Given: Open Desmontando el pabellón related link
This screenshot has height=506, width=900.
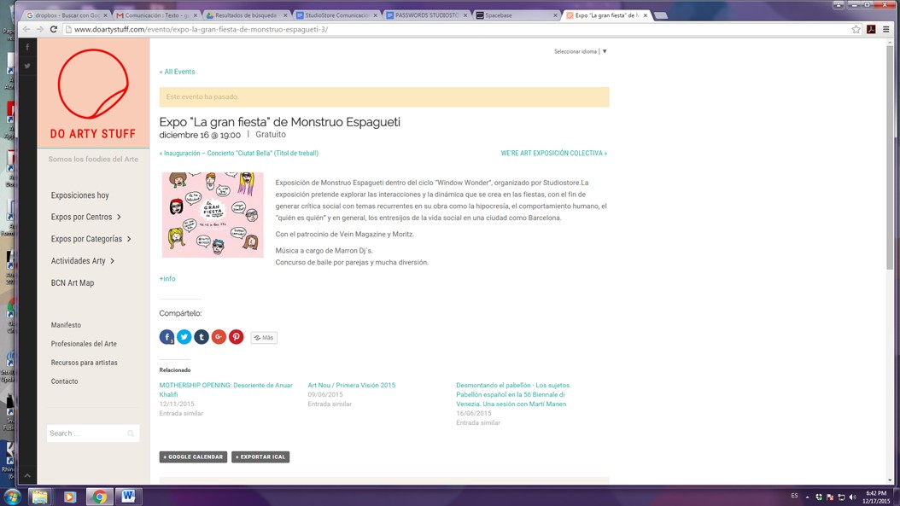Looking at the screenshot, I should (x=513, y=394).
